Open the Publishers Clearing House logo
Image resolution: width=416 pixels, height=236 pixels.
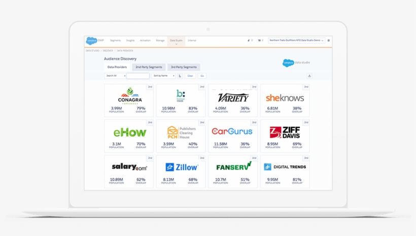[x=182, y=132]
